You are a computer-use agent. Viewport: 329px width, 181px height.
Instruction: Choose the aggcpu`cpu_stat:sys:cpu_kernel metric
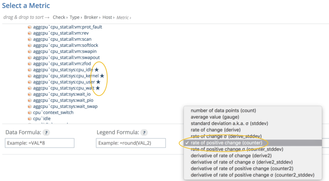(x=66, y=76)
